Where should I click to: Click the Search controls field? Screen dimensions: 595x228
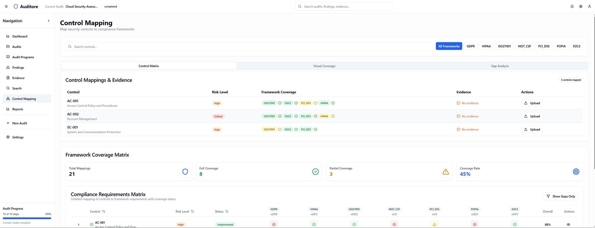249,46
